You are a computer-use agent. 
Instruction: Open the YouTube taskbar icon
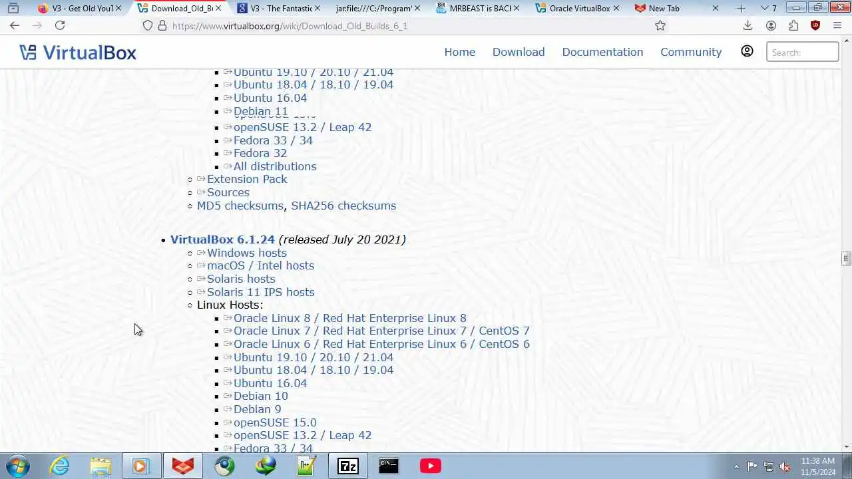pyautogui.click(x=431, y=466)
